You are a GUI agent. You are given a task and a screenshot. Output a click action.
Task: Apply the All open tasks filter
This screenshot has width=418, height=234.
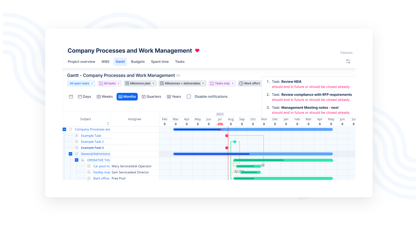coord(81,84)
